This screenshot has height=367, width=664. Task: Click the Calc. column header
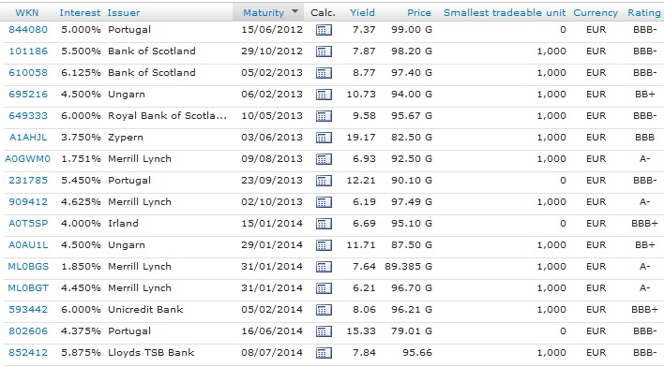tap(323, 13)
